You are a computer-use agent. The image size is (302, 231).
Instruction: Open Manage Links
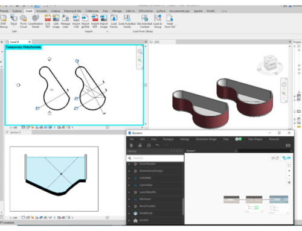point(65,21)
